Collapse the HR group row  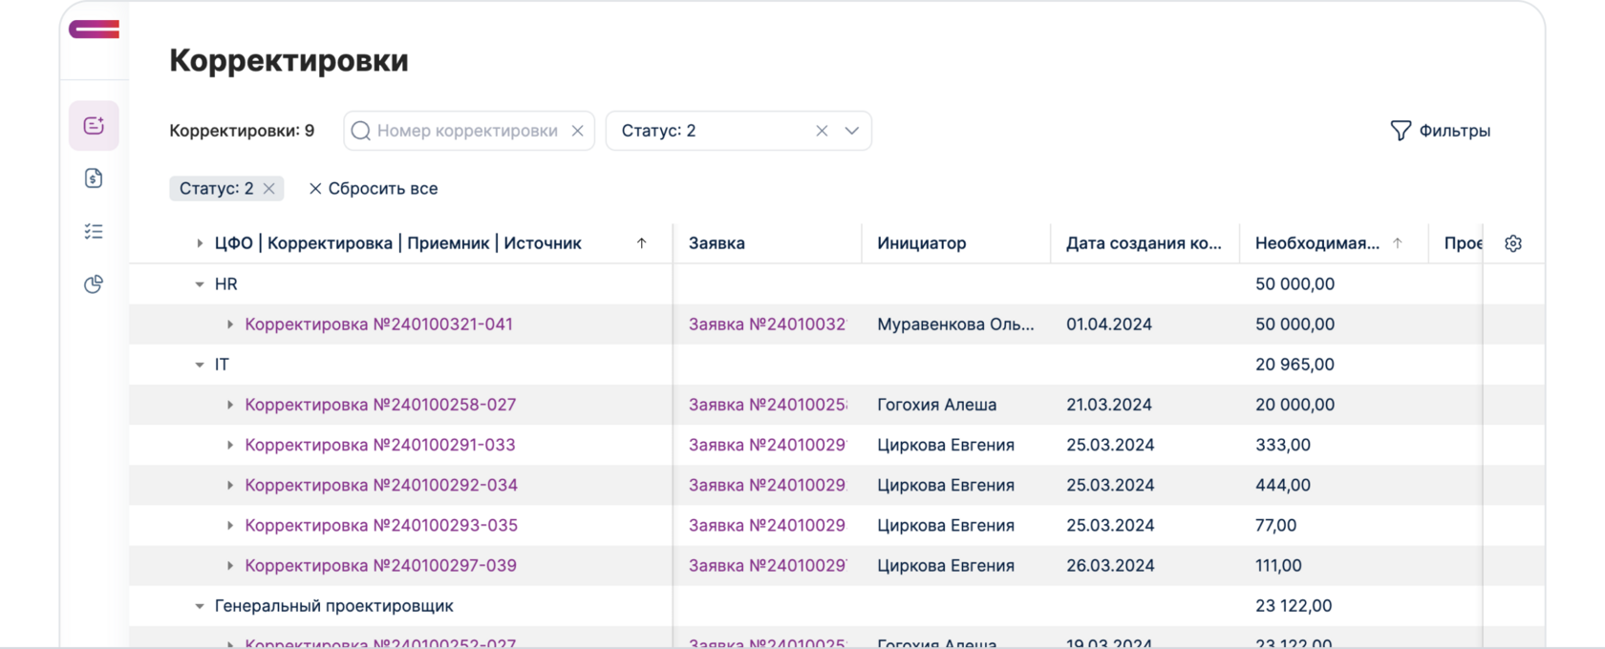click(200, 284)
